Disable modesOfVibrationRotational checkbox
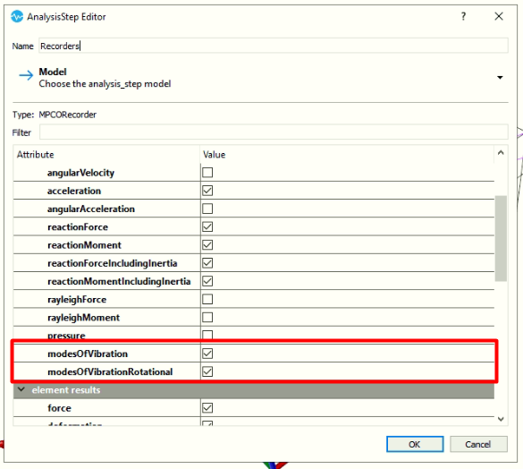 coord(207,371)
